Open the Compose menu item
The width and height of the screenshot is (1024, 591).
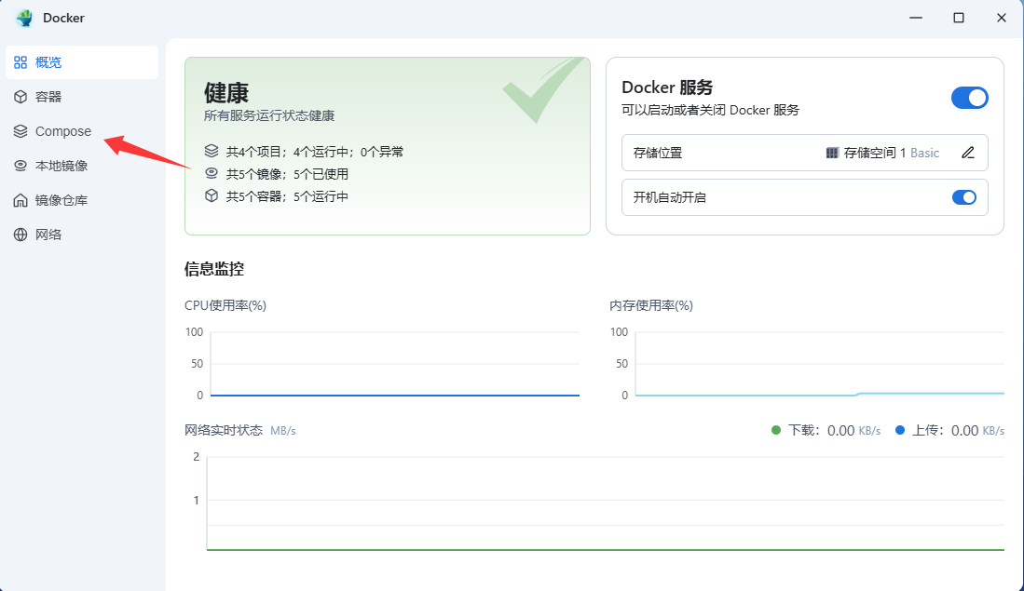pos(63,131)
